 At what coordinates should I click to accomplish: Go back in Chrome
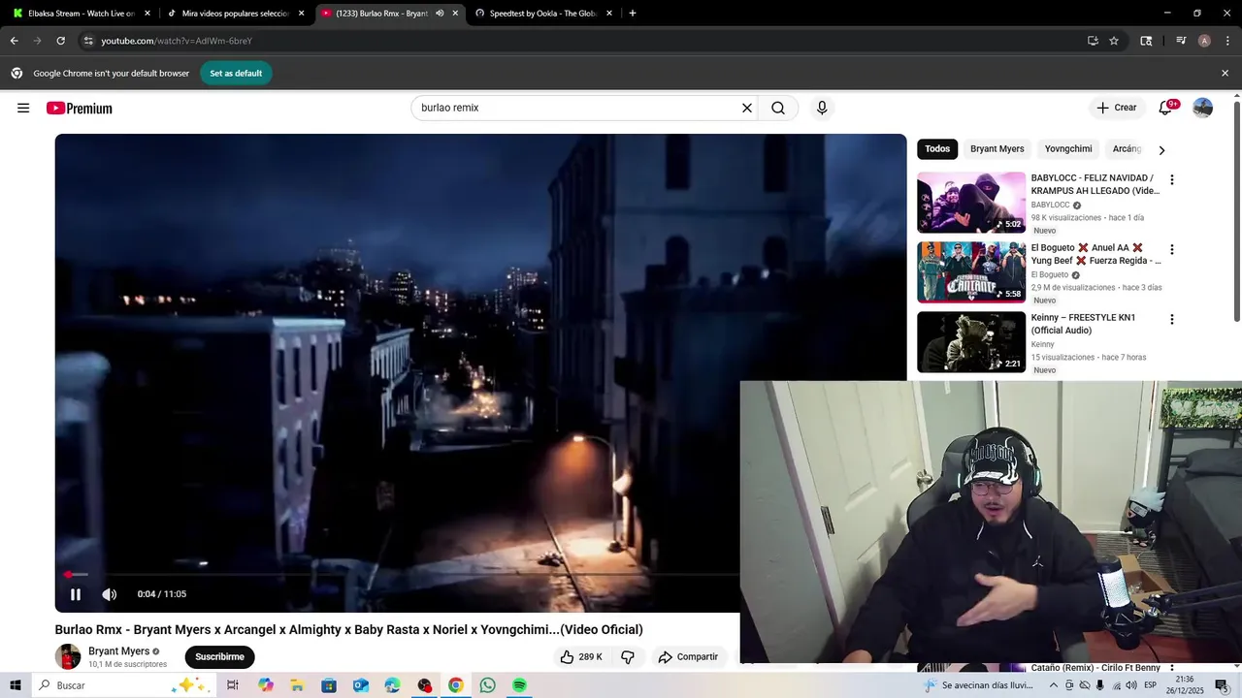pos(14,41)
